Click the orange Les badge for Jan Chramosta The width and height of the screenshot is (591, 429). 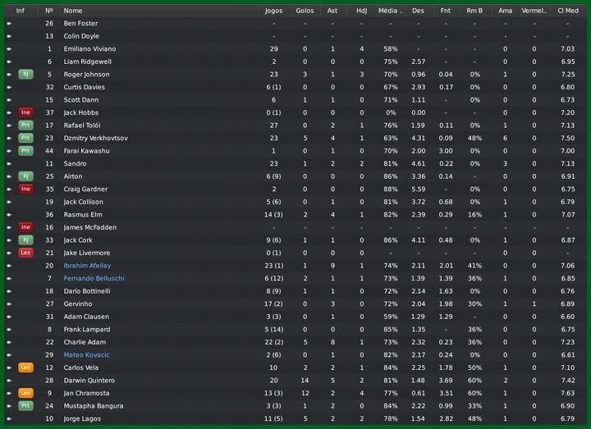[25, 393]
